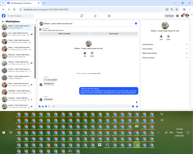Go back using the Marketplace back arrow

pyautogui.click(x=3, y=22)
